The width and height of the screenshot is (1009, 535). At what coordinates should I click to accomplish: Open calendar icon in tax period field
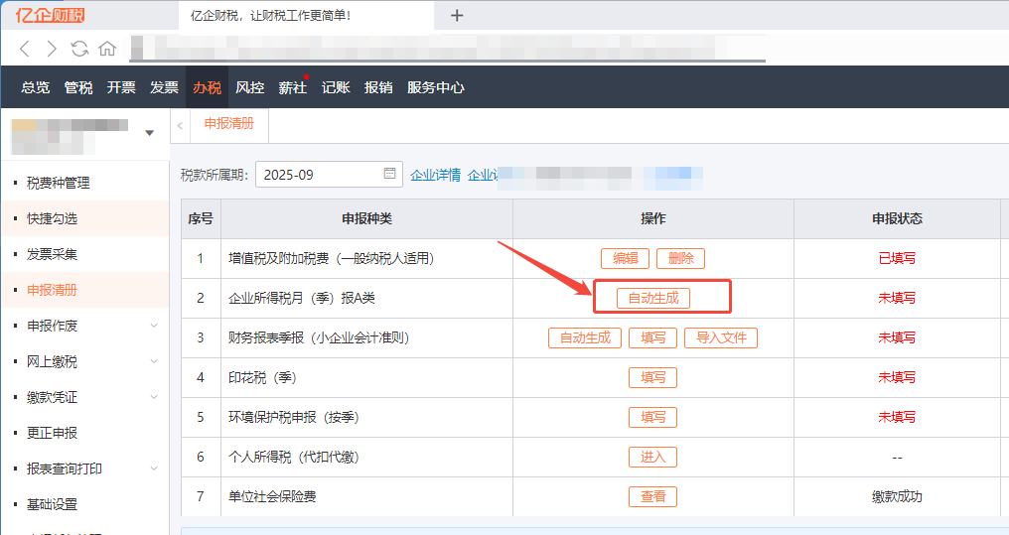[390, 174]
